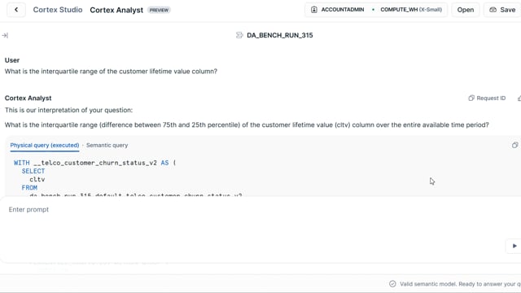Screen dimensions: 521x293
Task: Send the prompt with the arrow button
Action: [514, 246]
